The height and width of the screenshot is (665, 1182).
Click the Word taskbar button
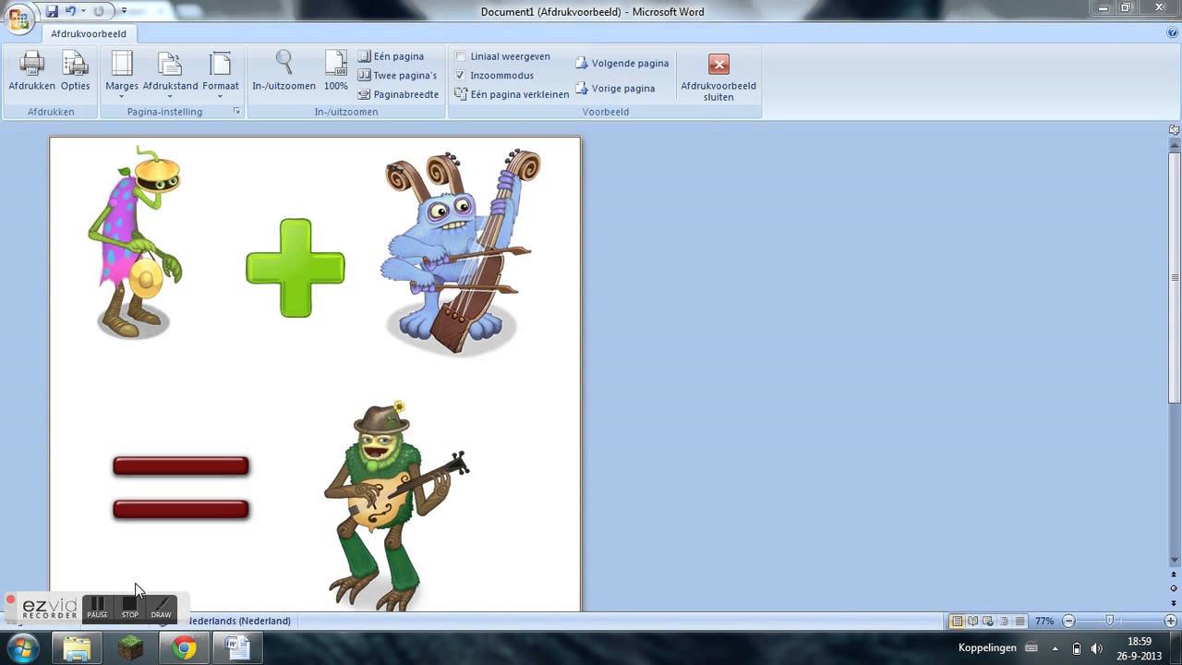click(238, 648)
